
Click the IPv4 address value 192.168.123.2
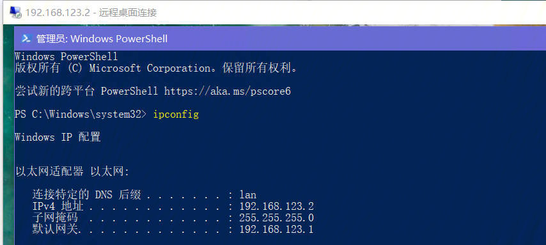click(276, 206)
